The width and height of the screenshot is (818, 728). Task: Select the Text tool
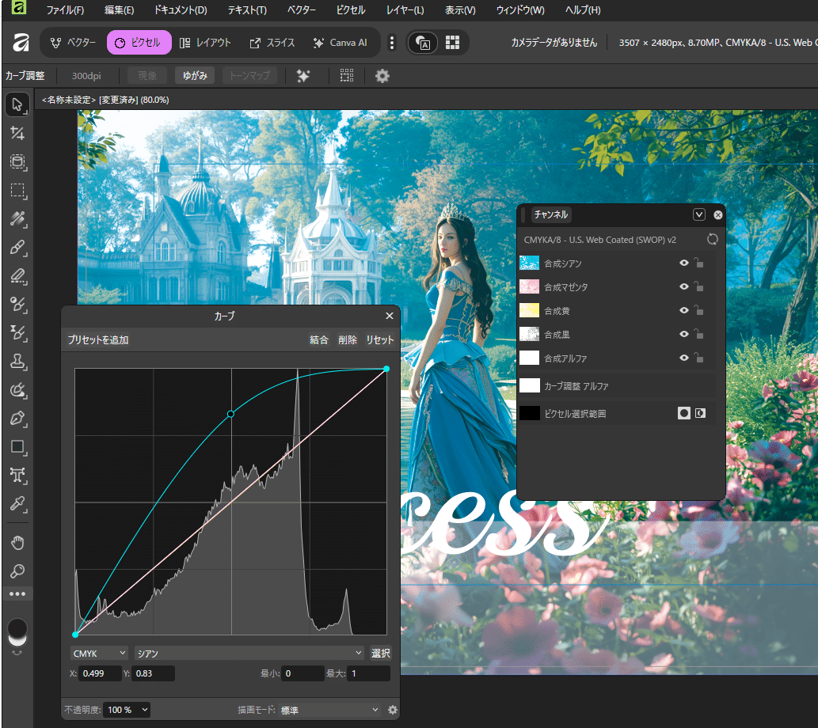(x=17, y=475)
